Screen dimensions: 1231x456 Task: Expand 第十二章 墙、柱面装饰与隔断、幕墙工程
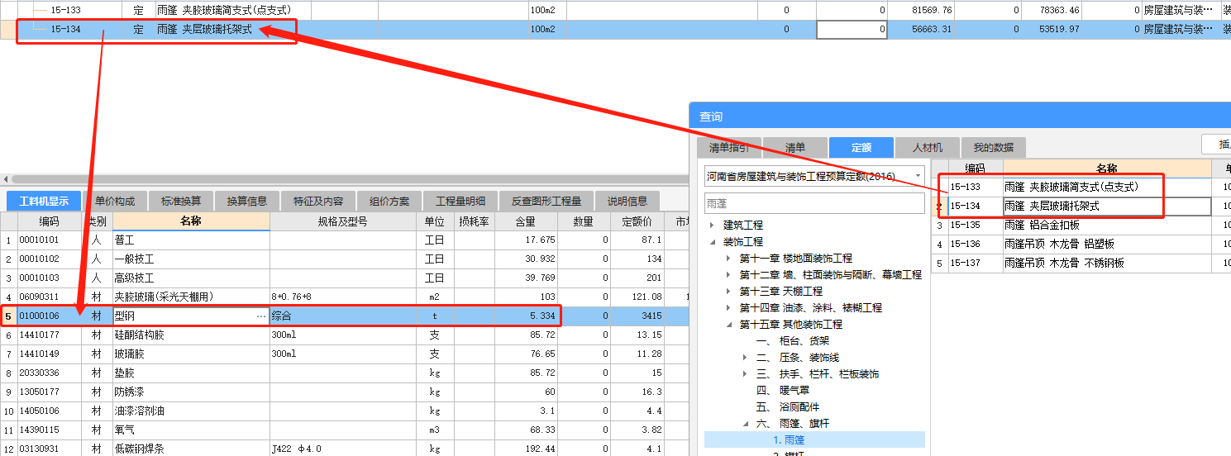(x=728, y=275)
